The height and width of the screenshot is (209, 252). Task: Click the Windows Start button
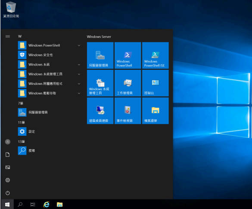coord(7,204)
